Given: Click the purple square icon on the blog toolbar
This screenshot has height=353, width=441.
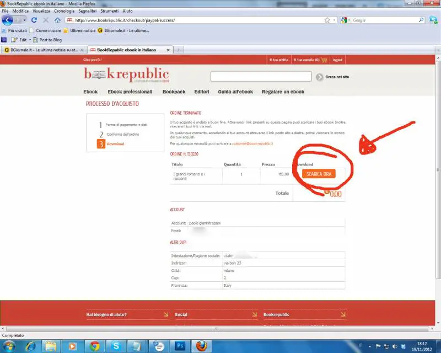Looking at the screenshot, I should pos(4,40).
